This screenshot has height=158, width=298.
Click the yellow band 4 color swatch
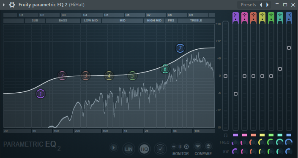[x=262, y=135]
